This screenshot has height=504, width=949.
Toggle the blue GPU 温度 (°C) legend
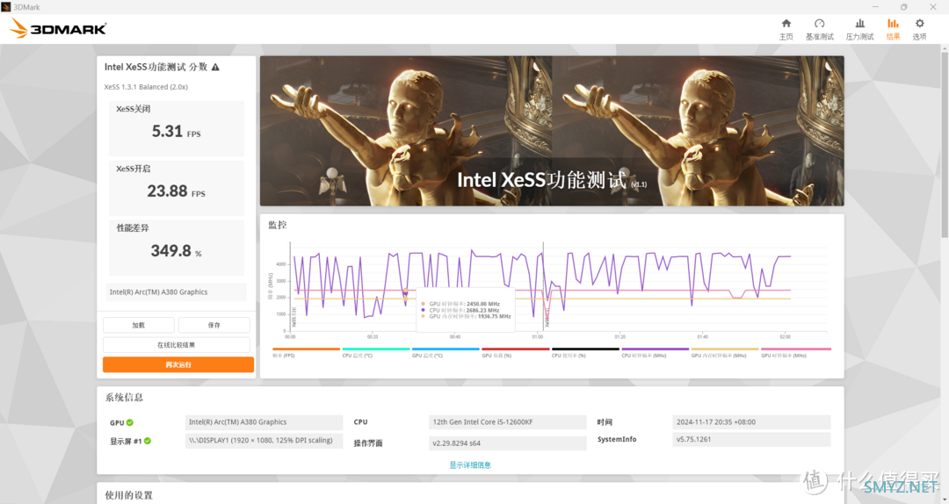point(446,352)
